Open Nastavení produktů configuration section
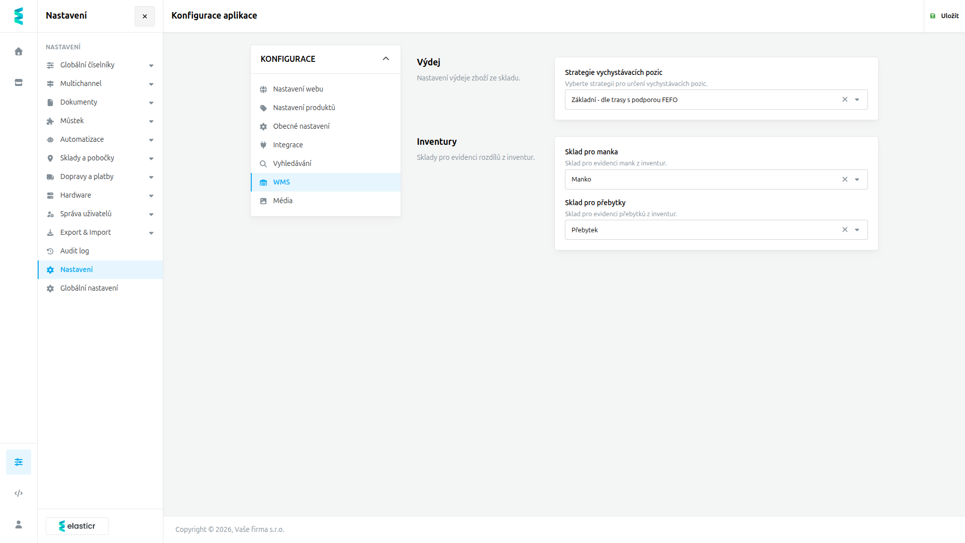 (326, 108)
